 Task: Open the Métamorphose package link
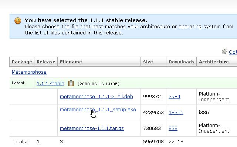coord(29,72)
